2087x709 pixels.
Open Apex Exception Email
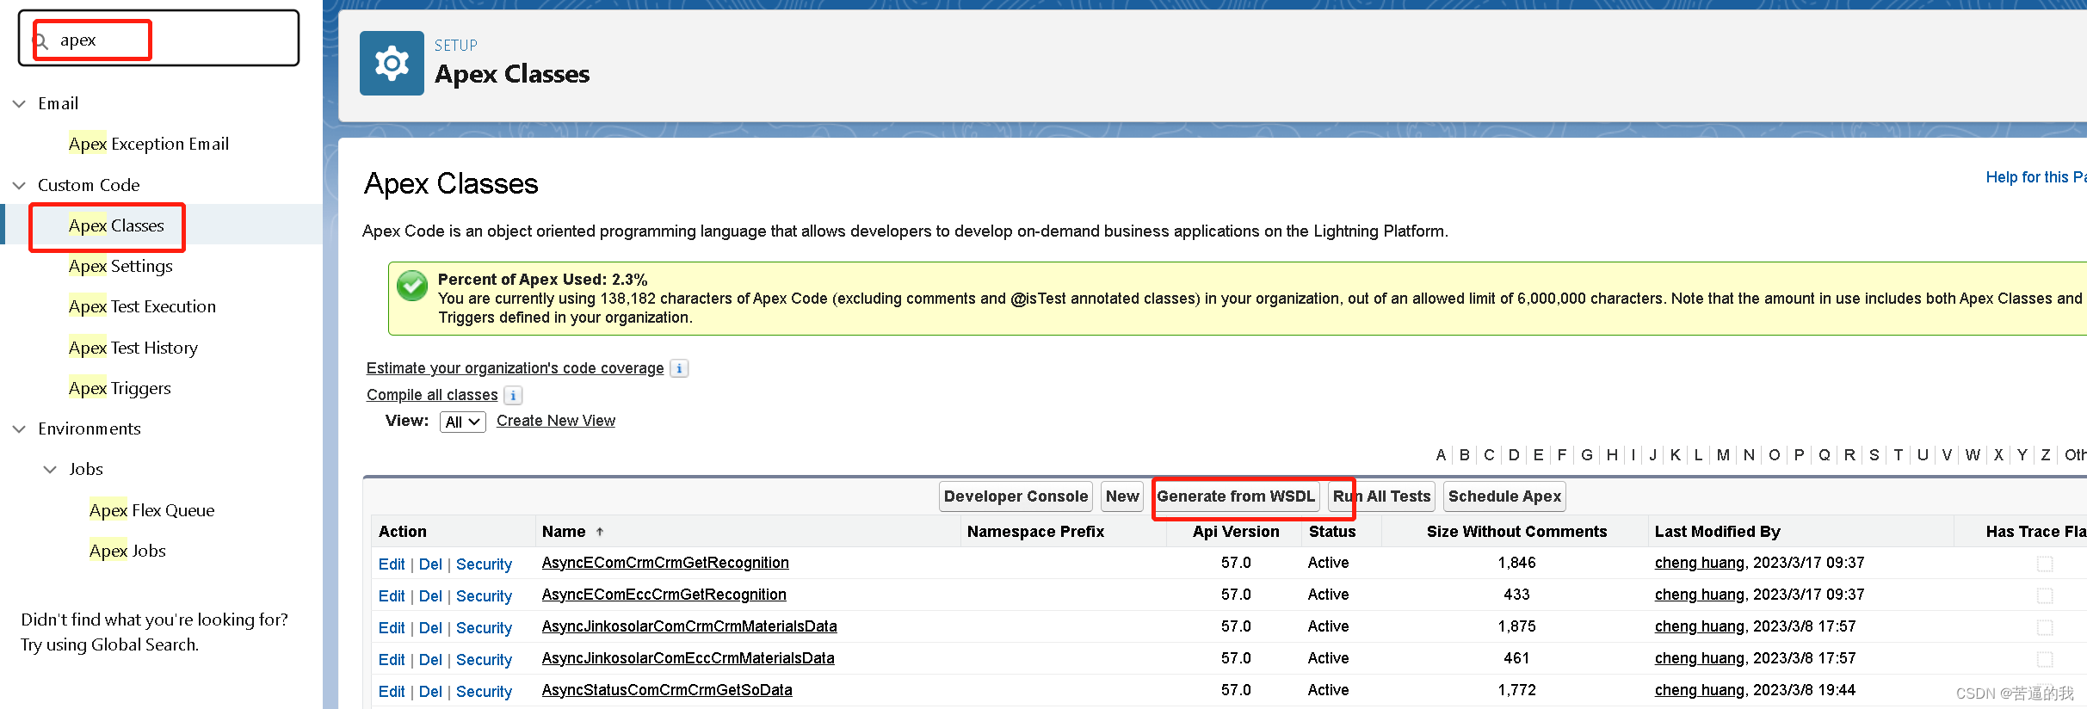[x=149, y=144]
